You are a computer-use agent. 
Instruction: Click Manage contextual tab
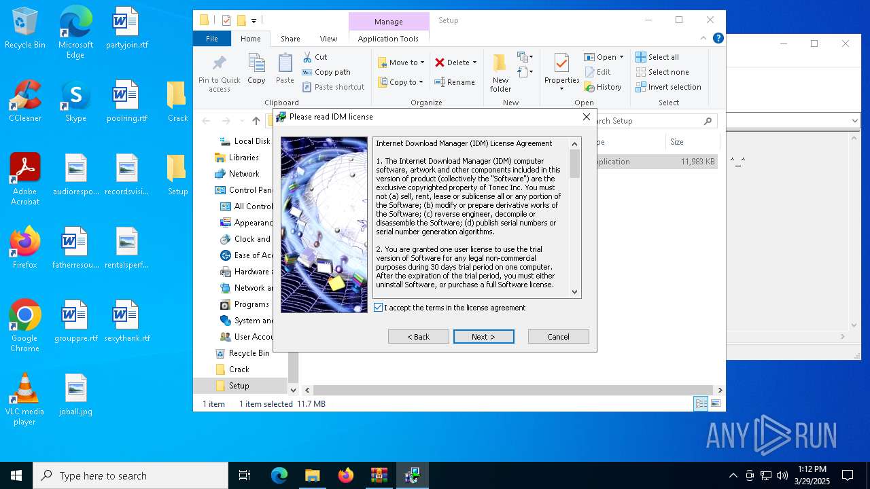click(389, 22)
